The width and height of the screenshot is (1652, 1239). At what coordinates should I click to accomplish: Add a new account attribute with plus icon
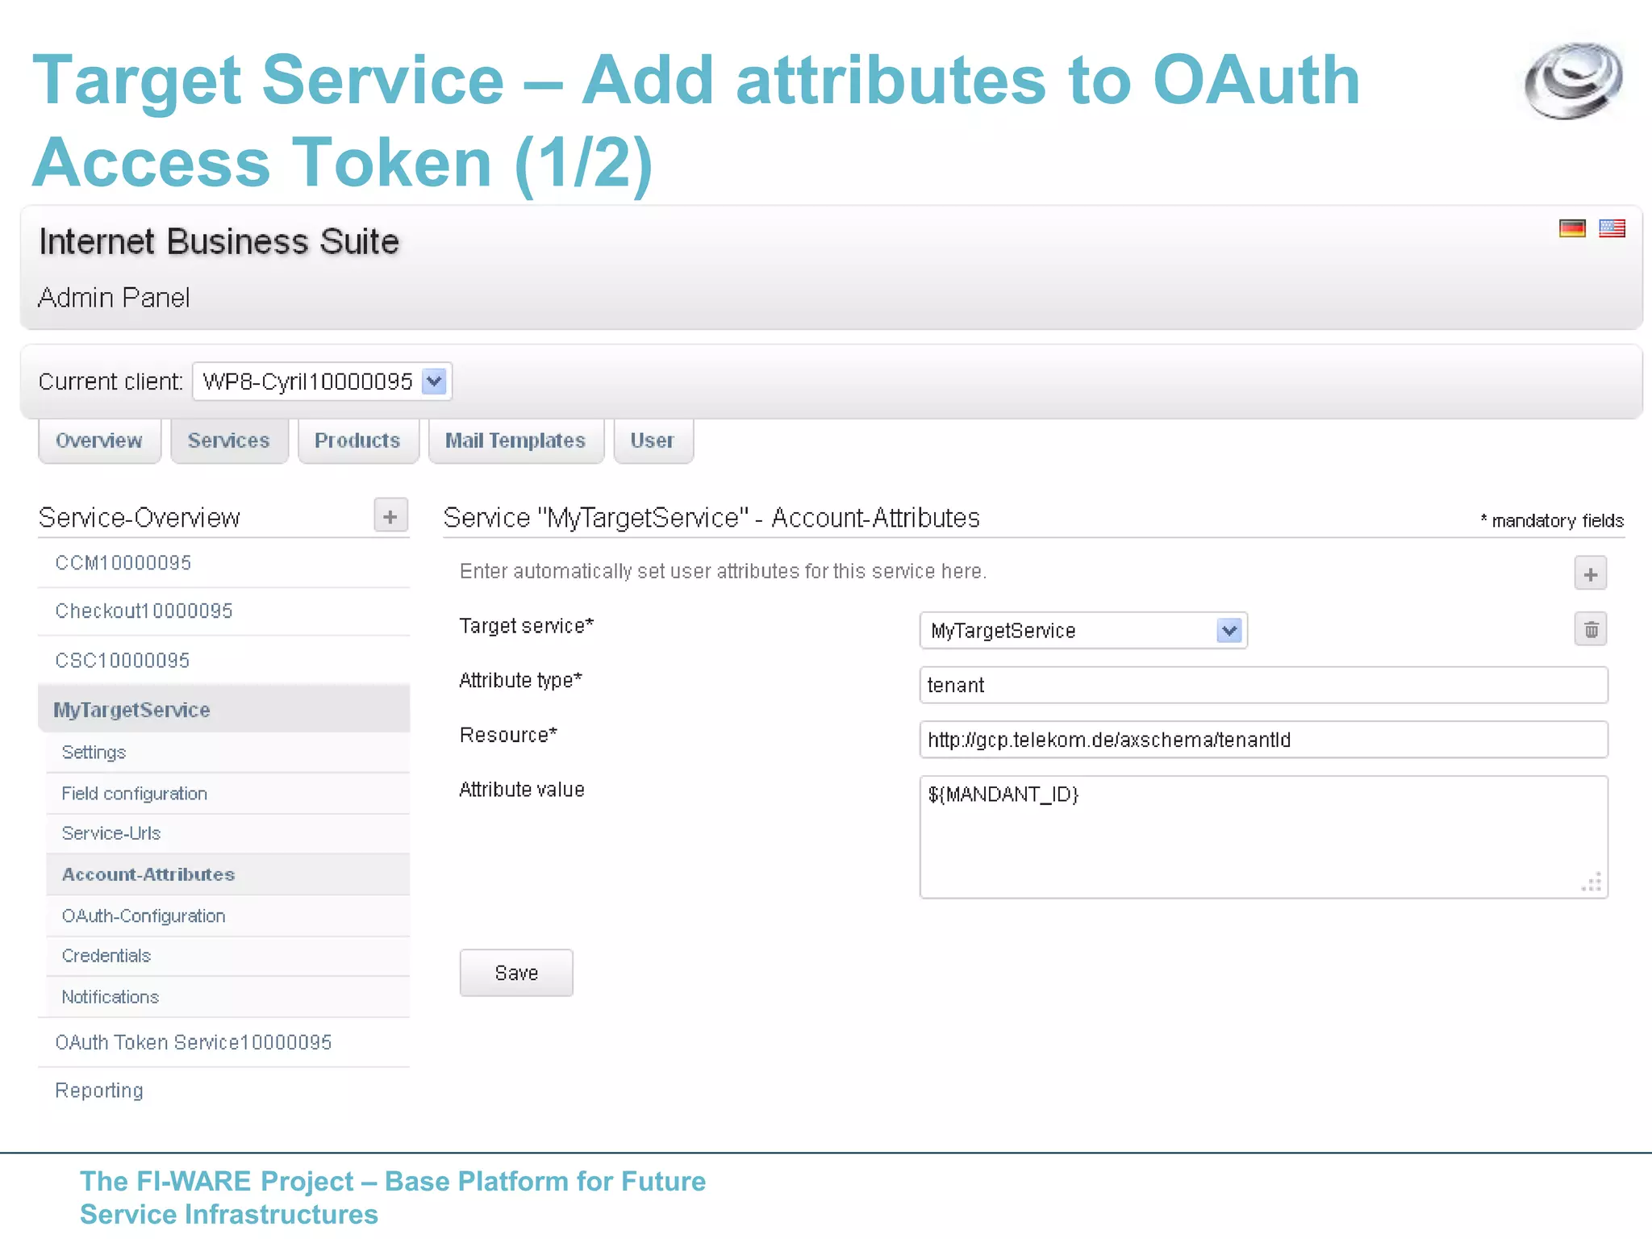coord(1590,574)
